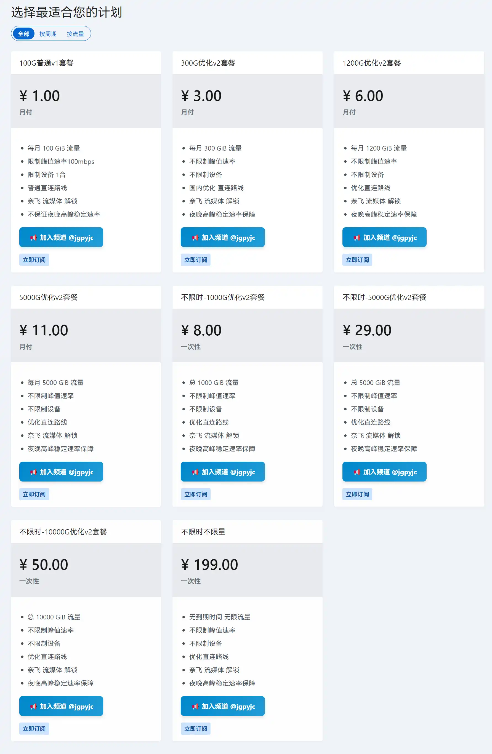Click megaphone icon in 不限时-1000G优化v2套餐 card

click(195, 472)
